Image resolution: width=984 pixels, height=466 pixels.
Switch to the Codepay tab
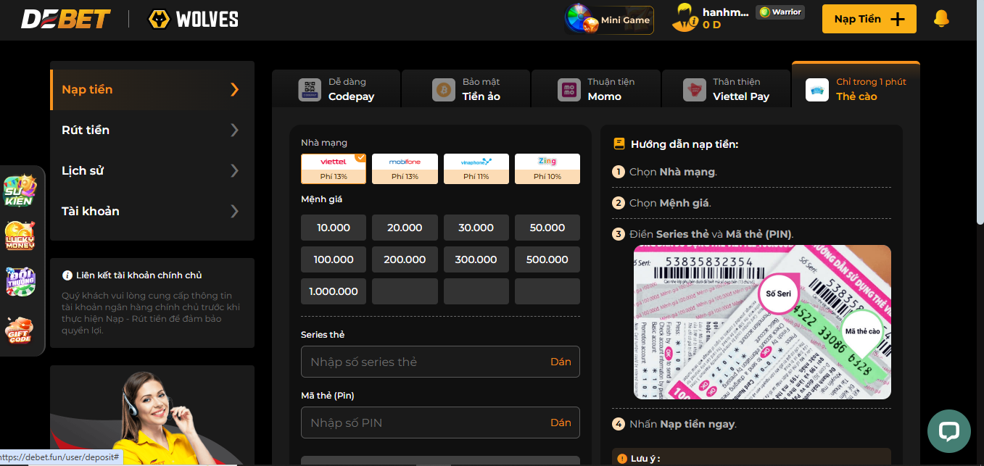pos(336,89)
